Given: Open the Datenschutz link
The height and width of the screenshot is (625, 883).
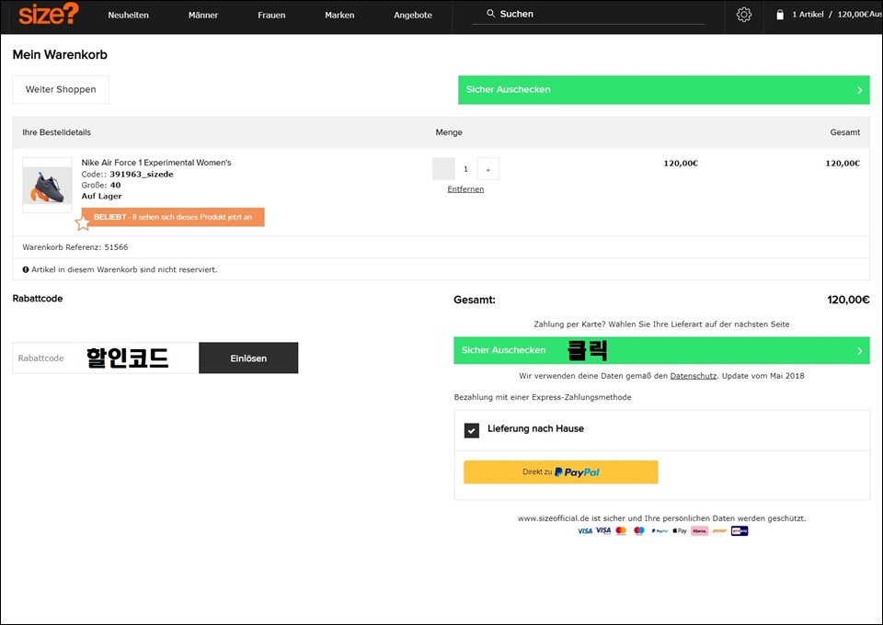Looking at the screenshot, I should pos(694,376).
